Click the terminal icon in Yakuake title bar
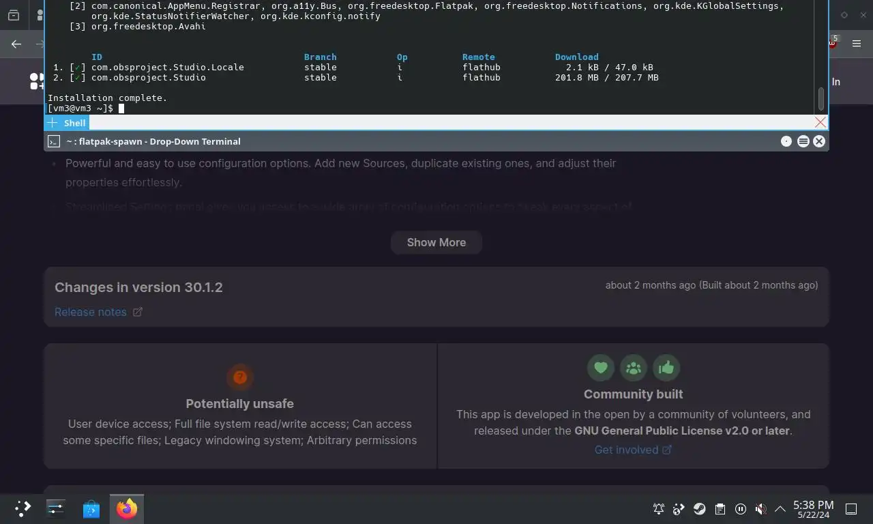The width and height of the screenshot is (873, 524). (x=54, y=141)
